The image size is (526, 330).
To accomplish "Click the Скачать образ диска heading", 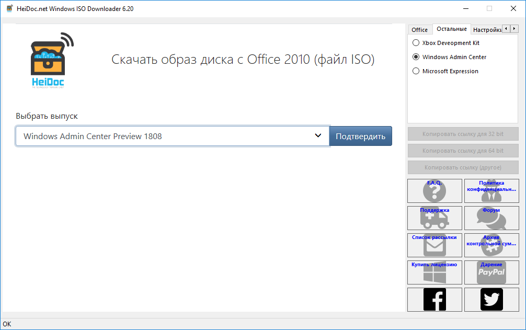I will [243, 60].
